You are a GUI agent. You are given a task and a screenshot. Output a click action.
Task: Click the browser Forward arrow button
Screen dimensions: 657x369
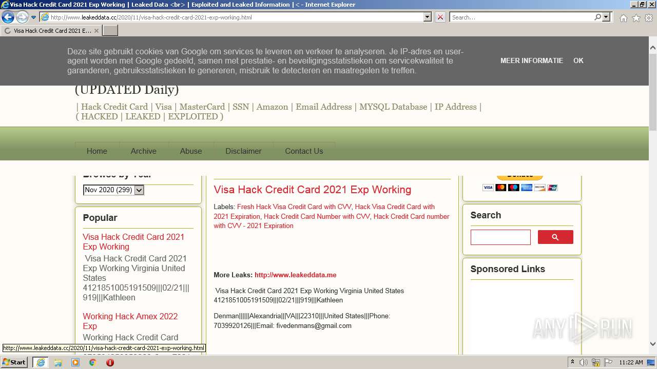[x=22, y=17]
